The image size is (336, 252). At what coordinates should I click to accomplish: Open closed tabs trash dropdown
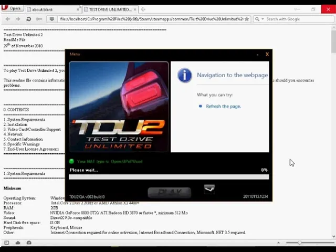(297, 9)
